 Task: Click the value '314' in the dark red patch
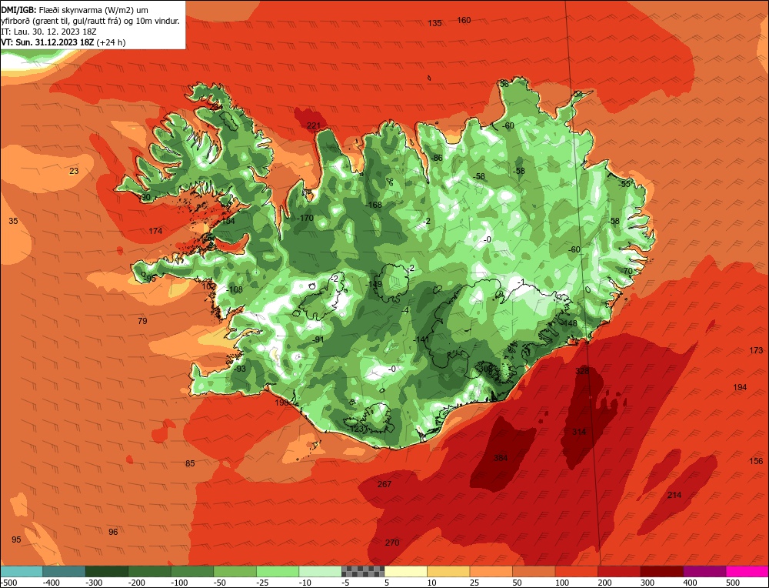(x=579, y=432)
